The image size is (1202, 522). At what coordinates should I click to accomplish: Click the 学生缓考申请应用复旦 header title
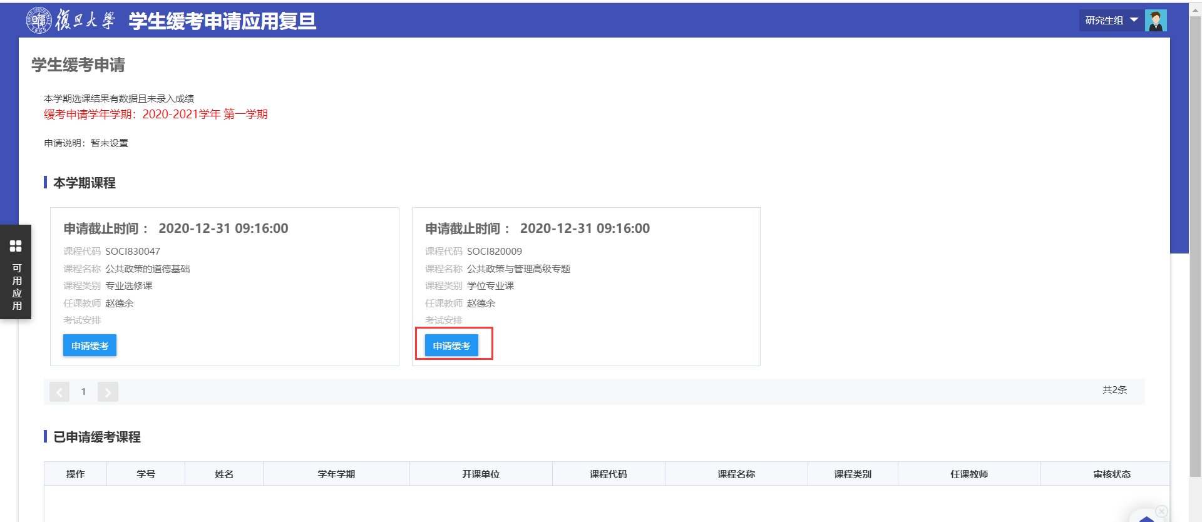click(222, 21)
